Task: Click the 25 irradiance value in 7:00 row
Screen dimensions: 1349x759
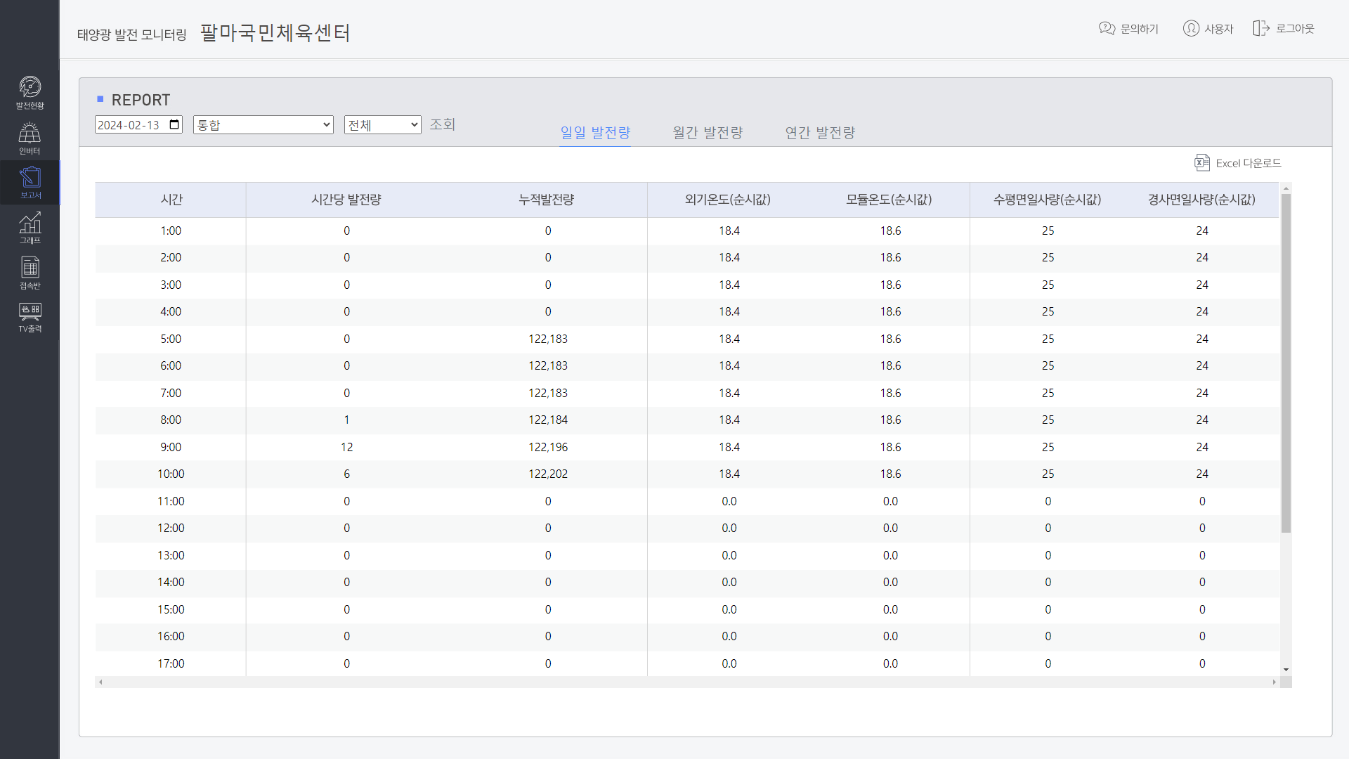Action: [x=1048, y=393]
